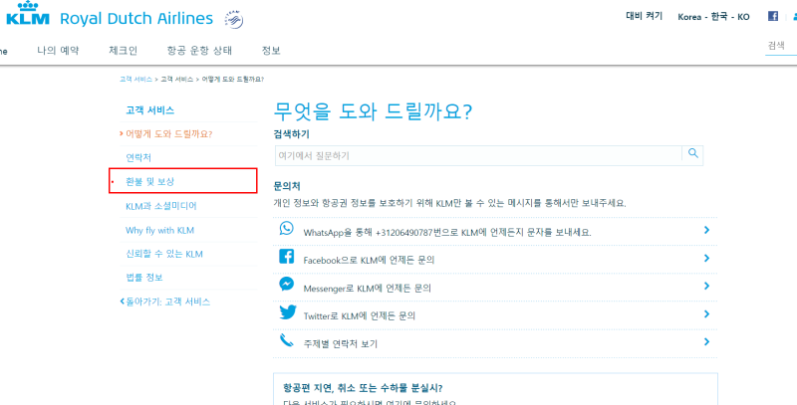Select 어떻게 도와 드릴까? in sidebar
This screenshot has width=797, height=405.
pyautogui.click(x=168, y=134)
